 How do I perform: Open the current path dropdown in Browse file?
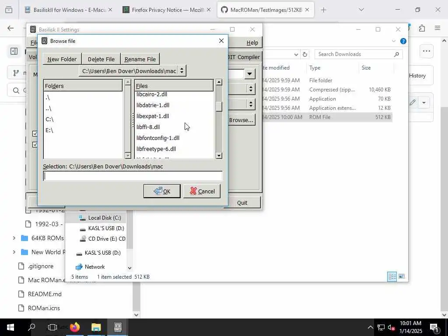click(x=132, y=71)
